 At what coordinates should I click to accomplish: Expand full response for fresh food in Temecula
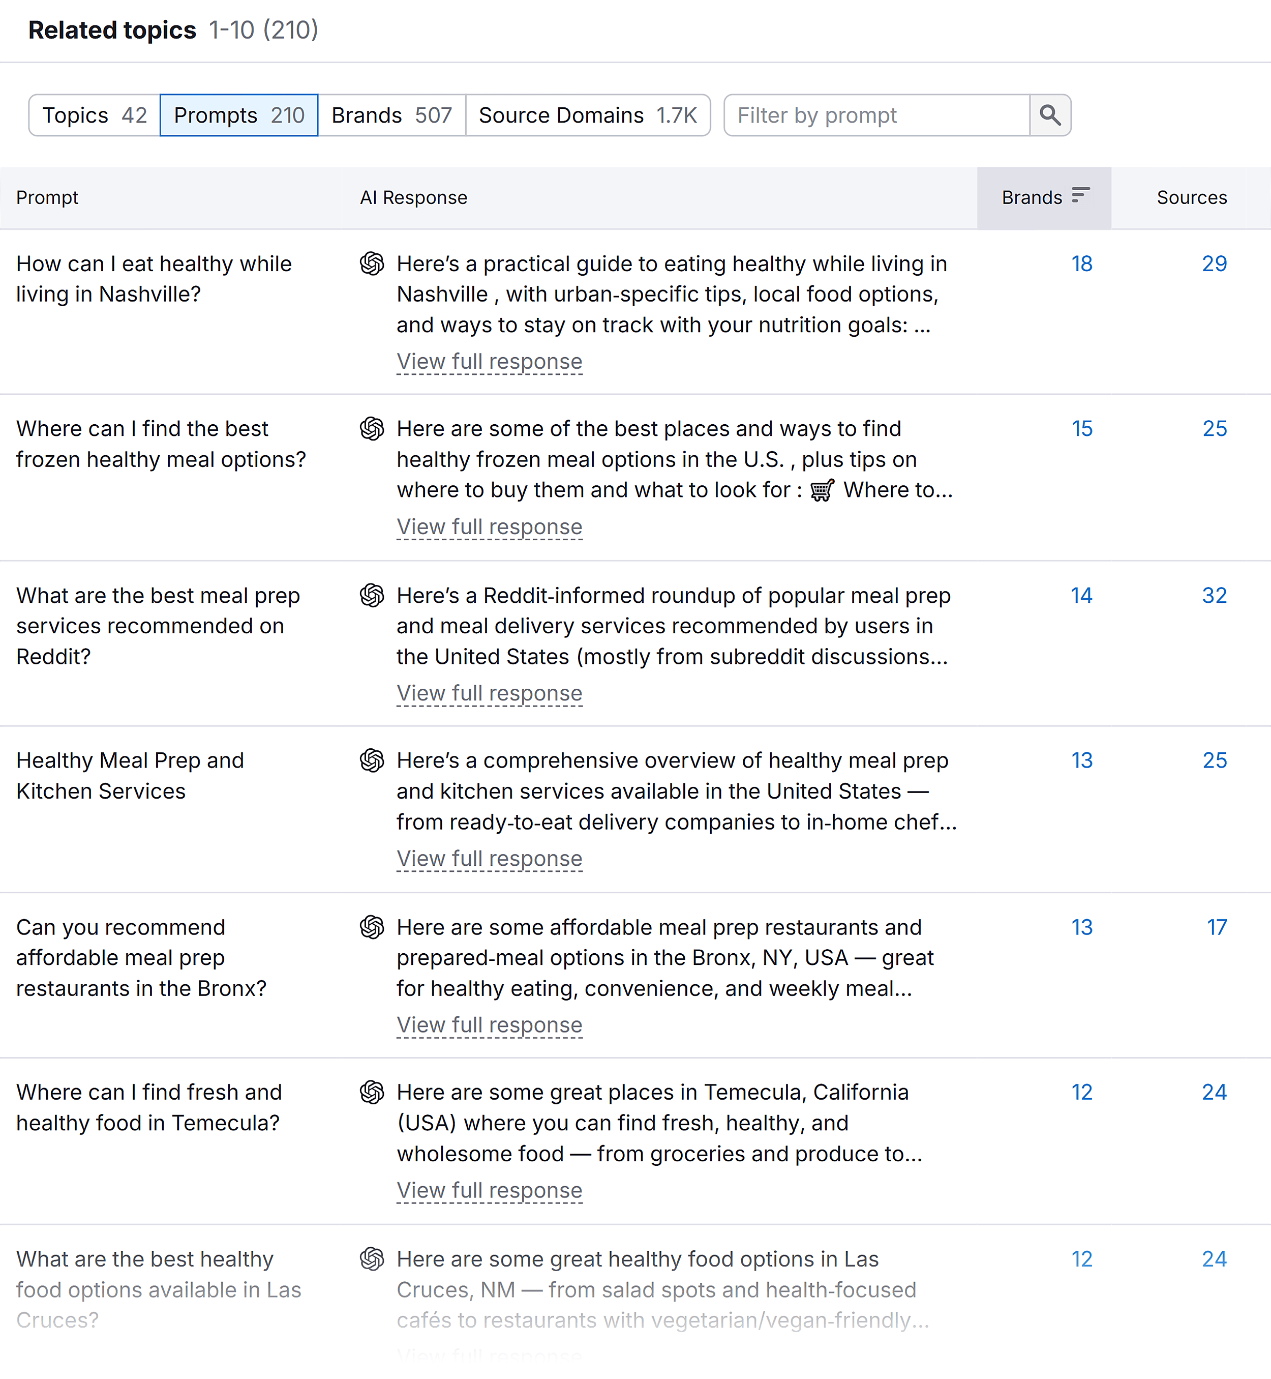(x=489, y=1190)
